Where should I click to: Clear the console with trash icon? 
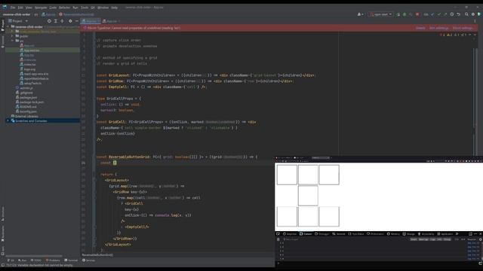coord(278,239)
